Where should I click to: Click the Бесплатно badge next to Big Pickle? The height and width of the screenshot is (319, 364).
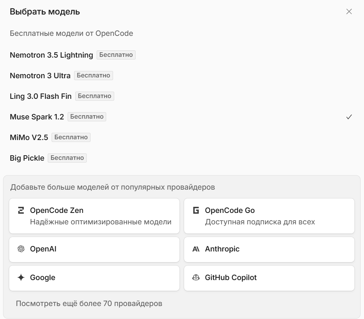(67, 158)
